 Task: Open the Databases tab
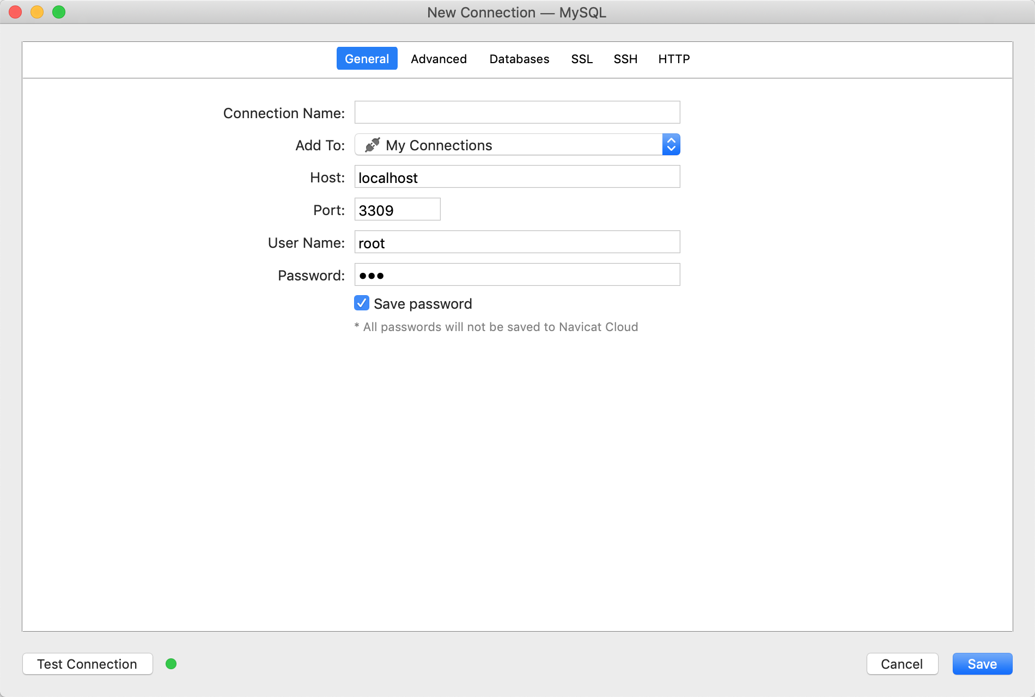[519, 59]
